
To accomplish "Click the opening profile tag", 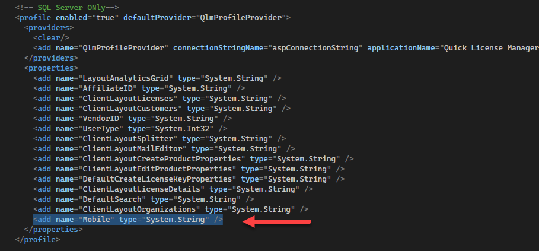I will tap(153, 18).
